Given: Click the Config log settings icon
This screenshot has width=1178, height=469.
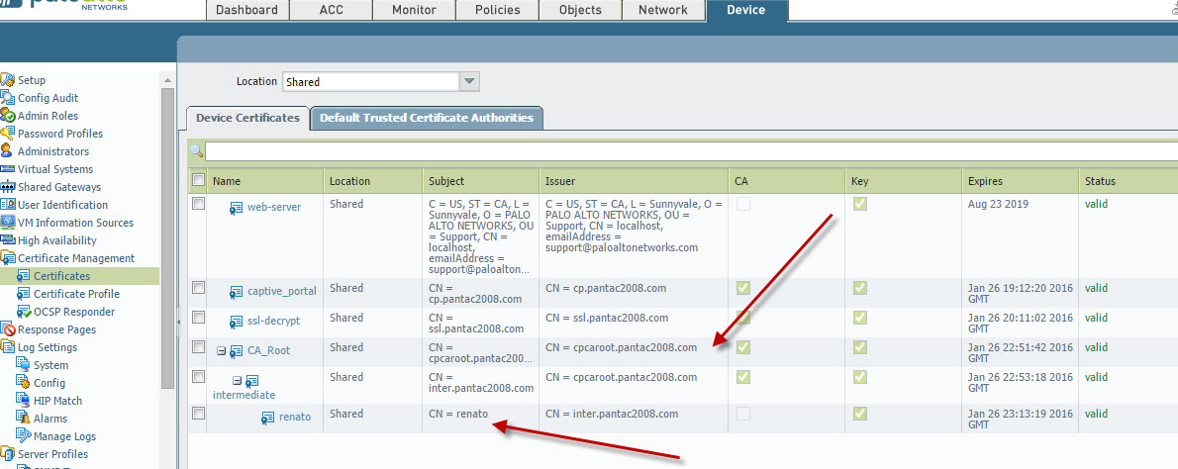Looking at the screenshot, I should (24, 383).
